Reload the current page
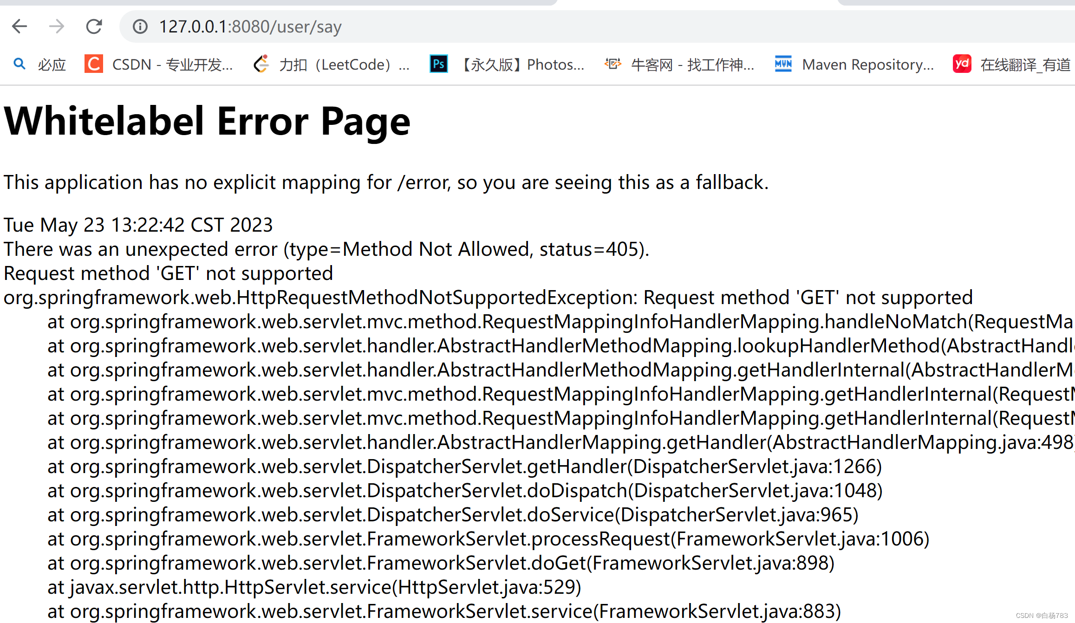The image size is (1075, 623). [x=94, y=26]
